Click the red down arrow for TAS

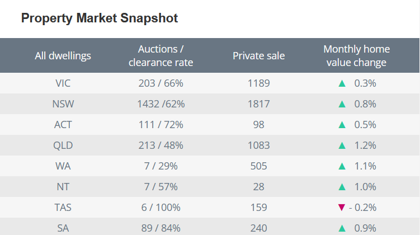coord(342,208)
